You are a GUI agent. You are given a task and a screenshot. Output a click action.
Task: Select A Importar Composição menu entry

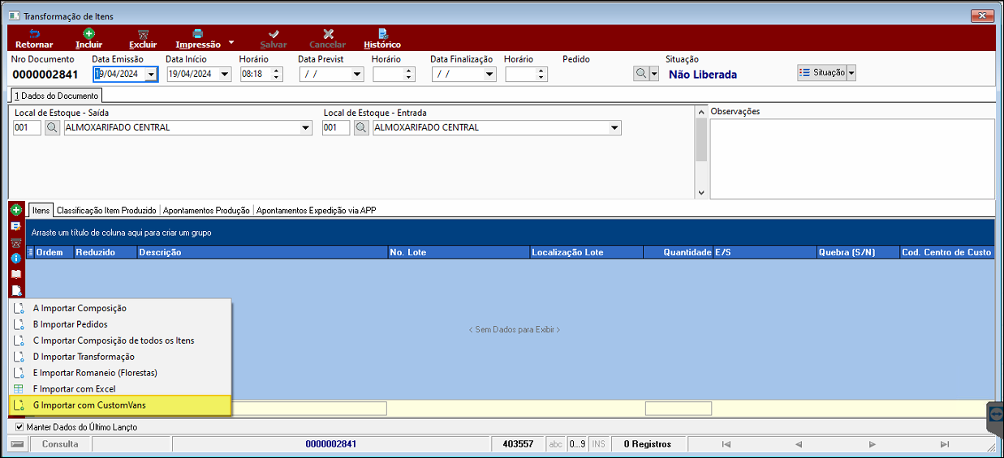tap(120, 308)
